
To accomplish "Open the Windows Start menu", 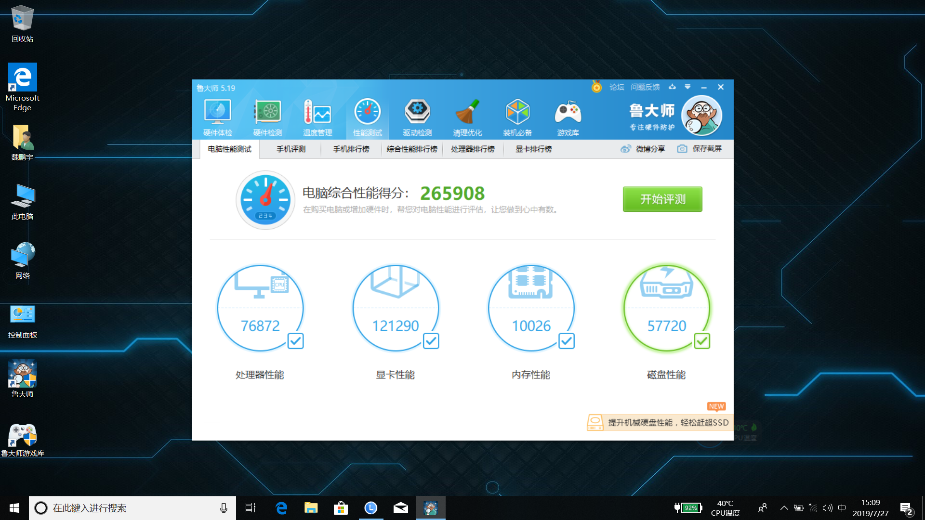I will coord(14,508).
